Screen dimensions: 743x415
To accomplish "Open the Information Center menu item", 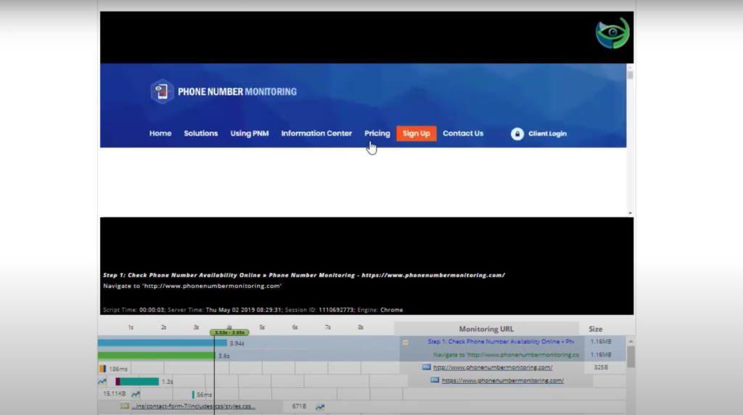I will tap(316, 133).
